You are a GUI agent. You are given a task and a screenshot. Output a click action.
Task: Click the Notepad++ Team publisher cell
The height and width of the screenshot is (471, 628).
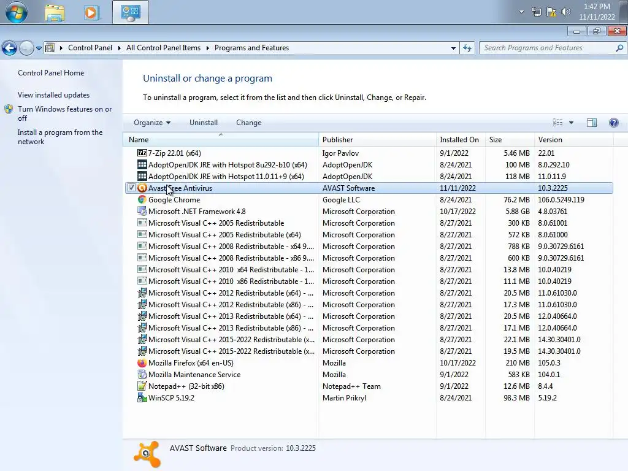tap(351, 386)
